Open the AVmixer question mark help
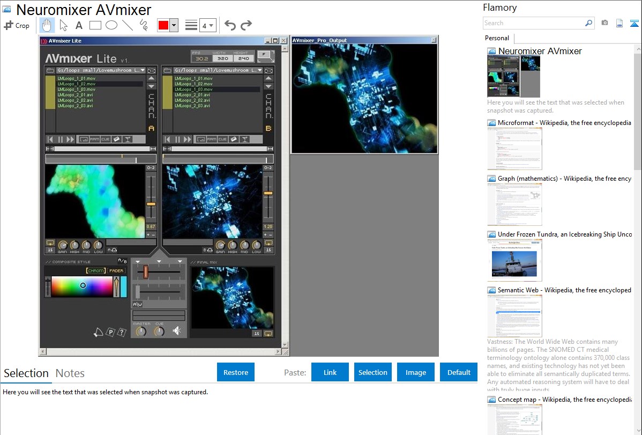The height and width of the screenshot is (435, 642). [122, 333]
